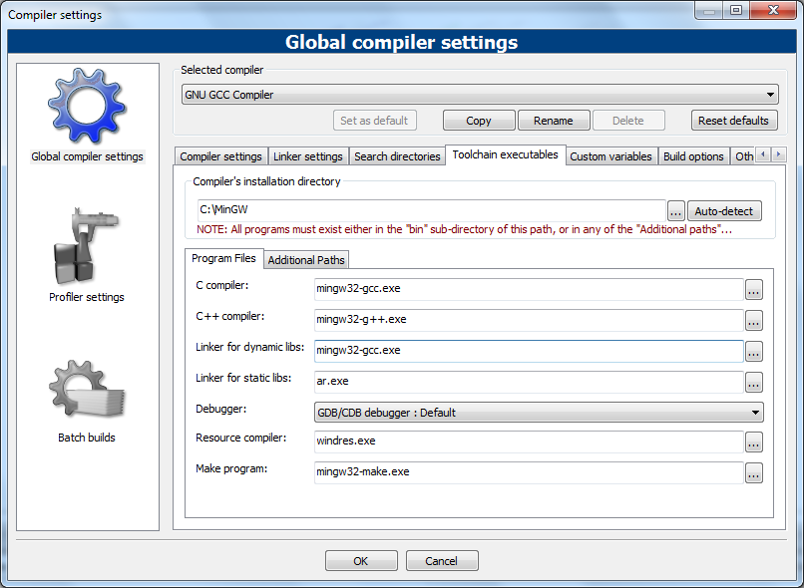
Task: Click the Auto-detect button
Action: [x=724, y=210]
